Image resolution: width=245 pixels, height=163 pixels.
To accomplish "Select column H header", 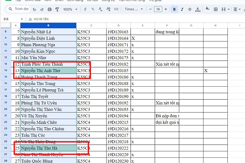I will (x=216, y=25).
